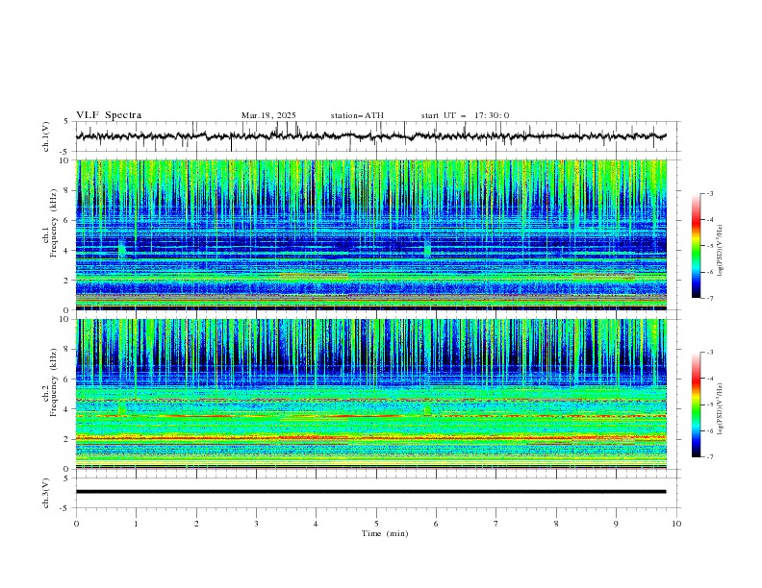Click the '-7' label on ch.2 colorbar
This screenshot has height=588, width=762.
point(710,457)
